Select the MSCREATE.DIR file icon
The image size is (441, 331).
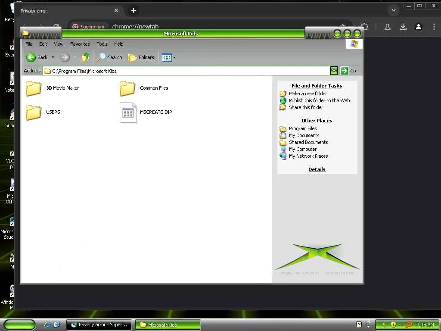point(128,112)
